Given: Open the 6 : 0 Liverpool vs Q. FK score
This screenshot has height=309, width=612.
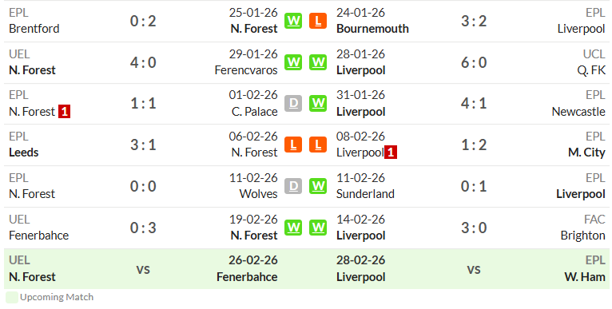Looking at the screenshot, I should pyautogui.click(x=474, y=62).
